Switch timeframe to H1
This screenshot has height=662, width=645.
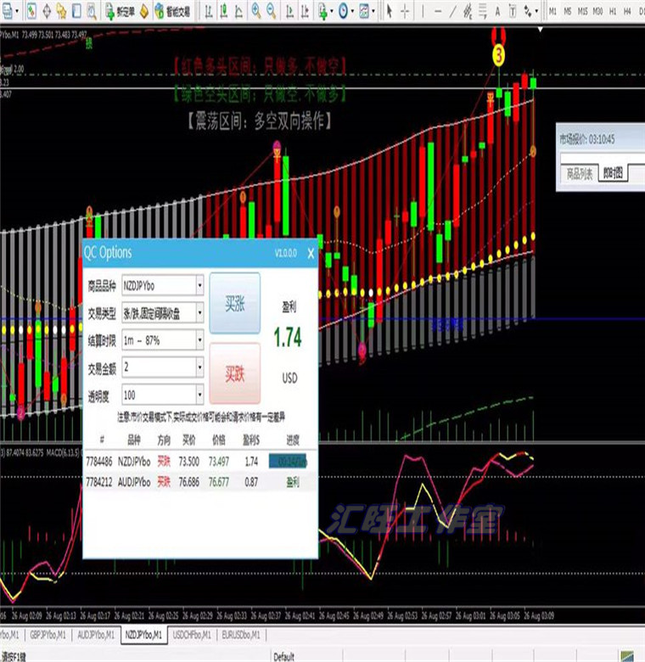tap(613, 12)
